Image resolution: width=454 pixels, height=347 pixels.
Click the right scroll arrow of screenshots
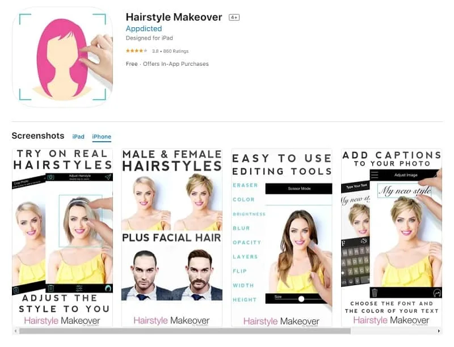tap(439, 331)
